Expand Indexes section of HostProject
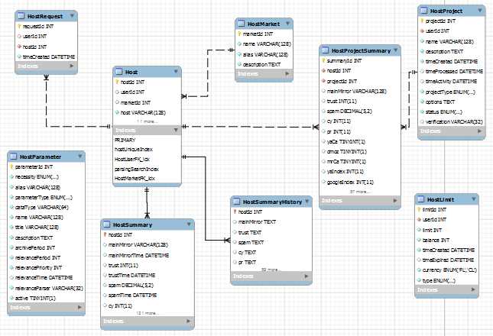This screenshot has width=493, height=336. tap(479, 131)
